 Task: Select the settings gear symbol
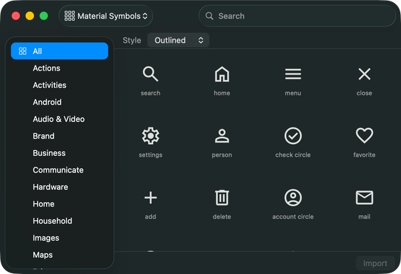point(150,136)
